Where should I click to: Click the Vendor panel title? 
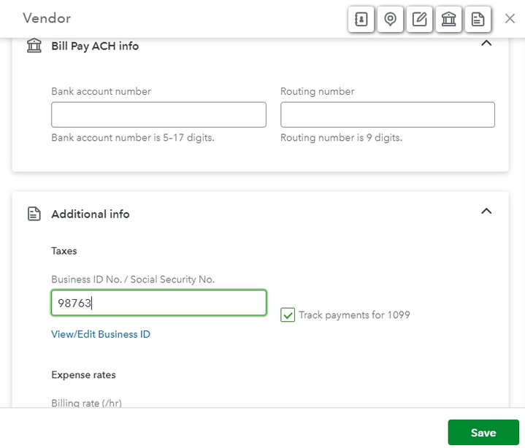(x=47, y=18)
